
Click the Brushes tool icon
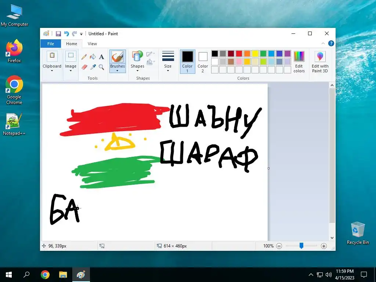(x=117, y=57)
